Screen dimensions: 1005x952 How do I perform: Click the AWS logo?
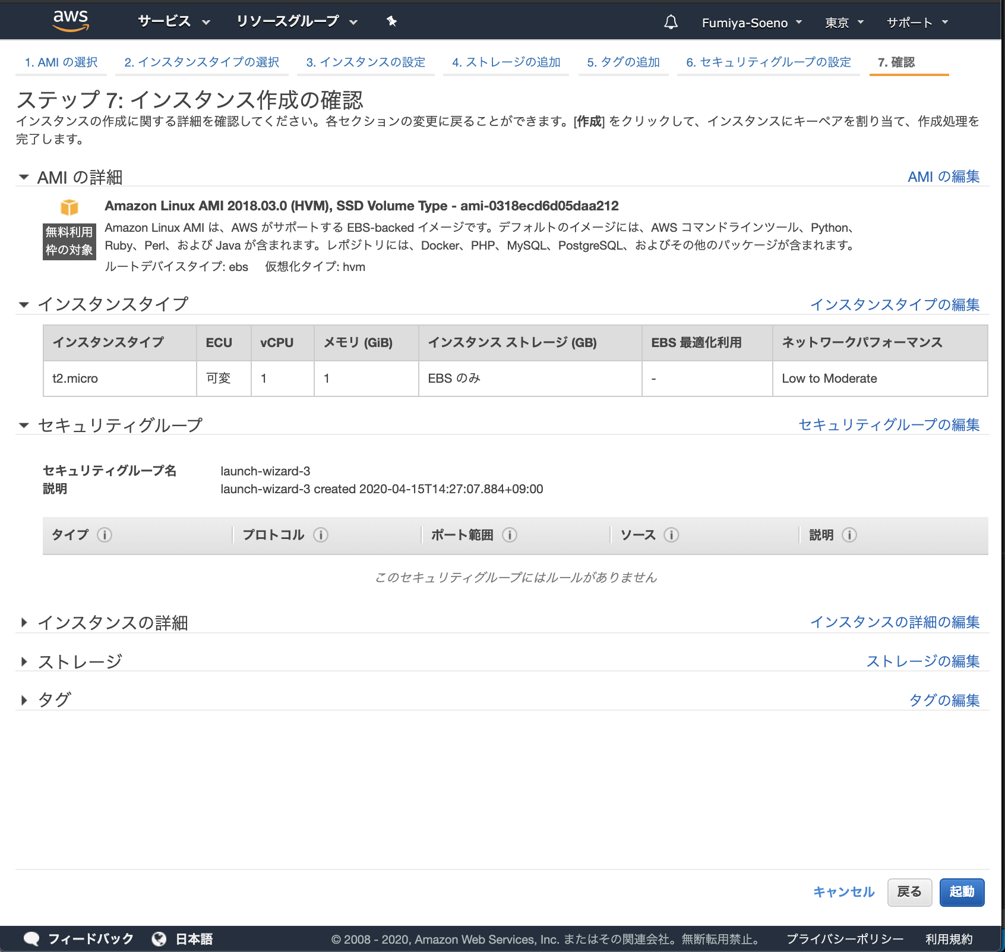[69, 20]
